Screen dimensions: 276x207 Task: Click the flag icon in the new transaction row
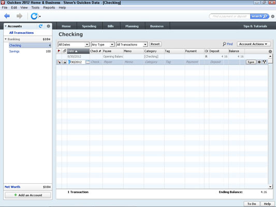point(60,62)
